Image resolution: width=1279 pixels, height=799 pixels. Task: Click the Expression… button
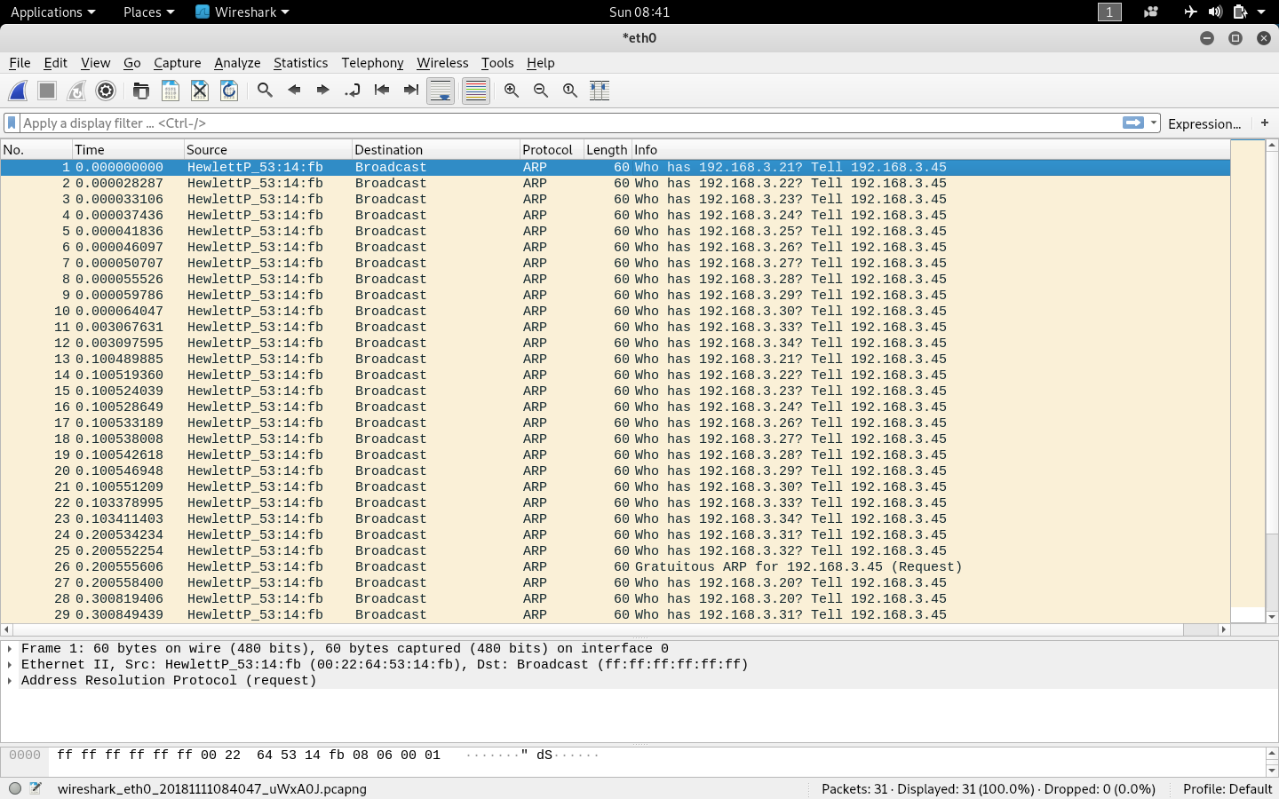[x=1204, y=123]
